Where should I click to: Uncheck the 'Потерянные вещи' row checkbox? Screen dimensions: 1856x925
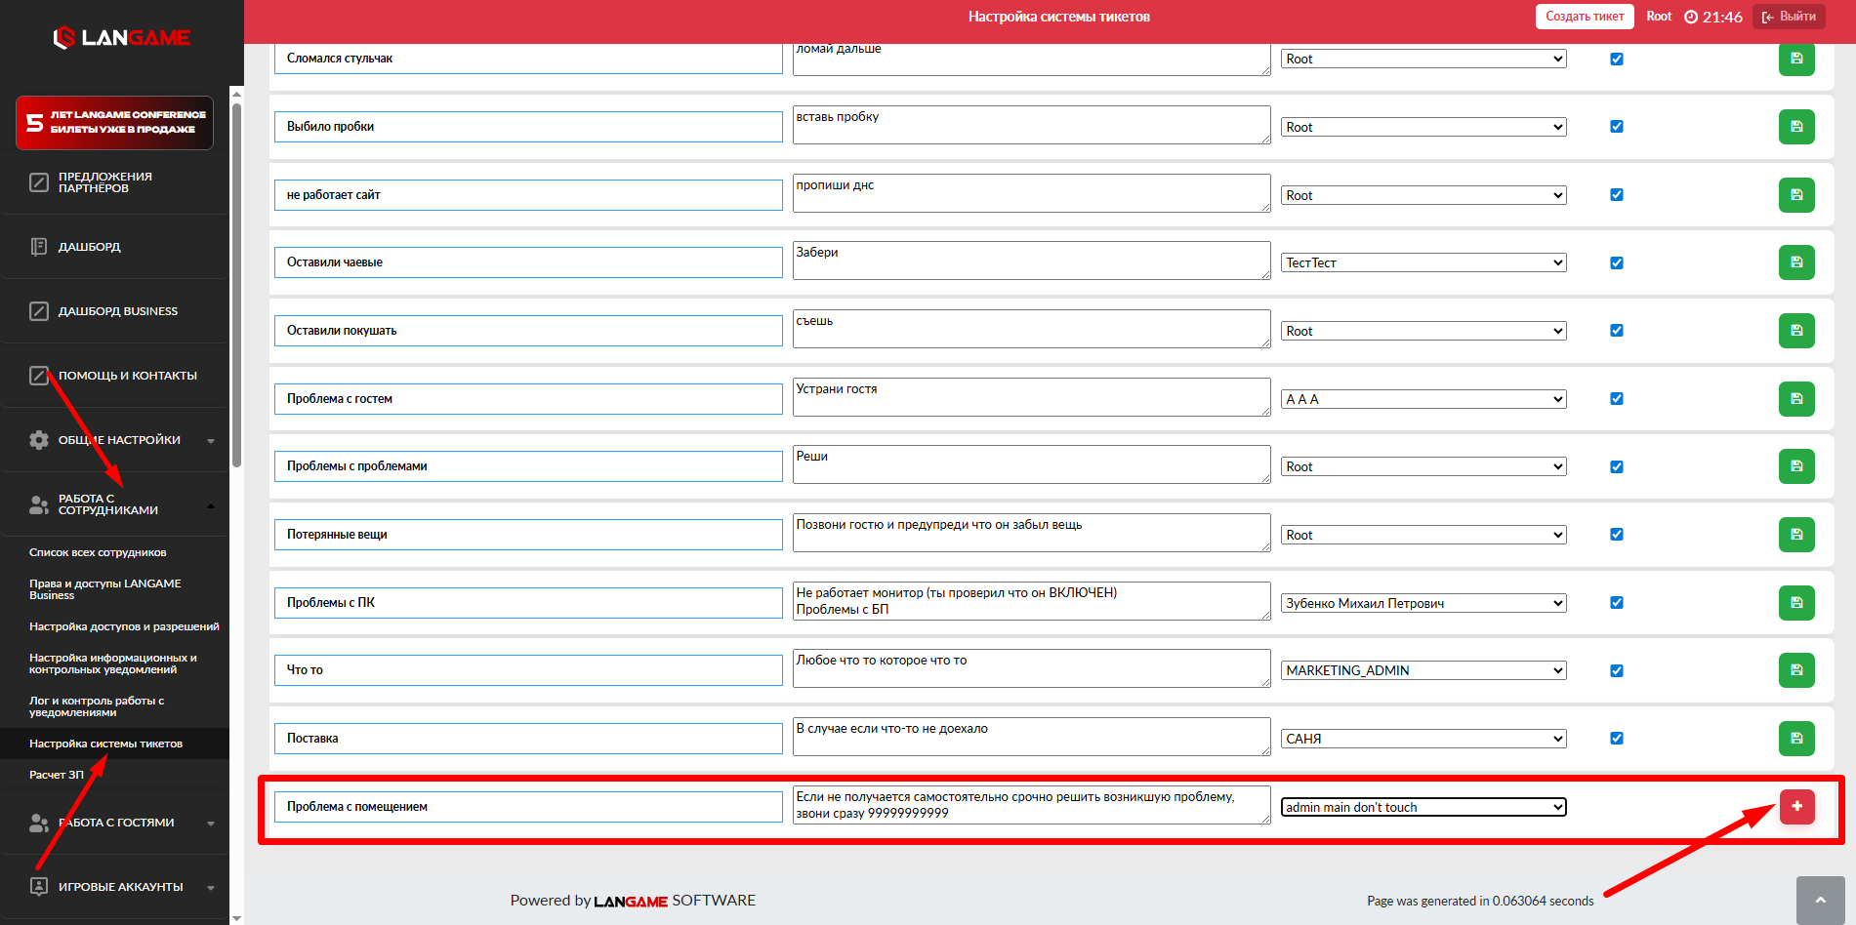pyautogui.click(x=1617, y=535)
